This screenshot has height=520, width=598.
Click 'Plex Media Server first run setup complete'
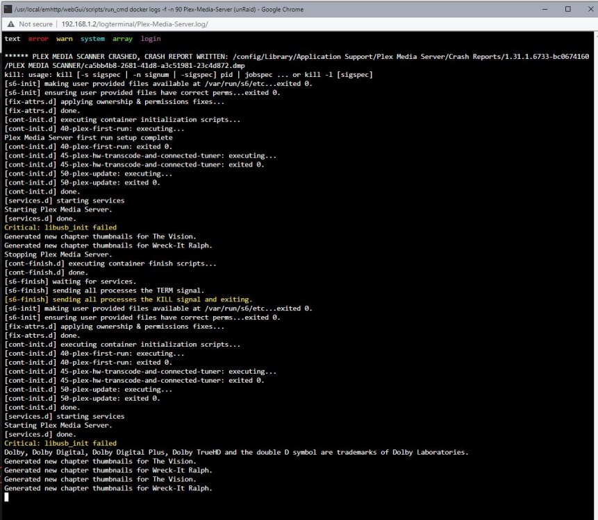click(x=88, y=137)
